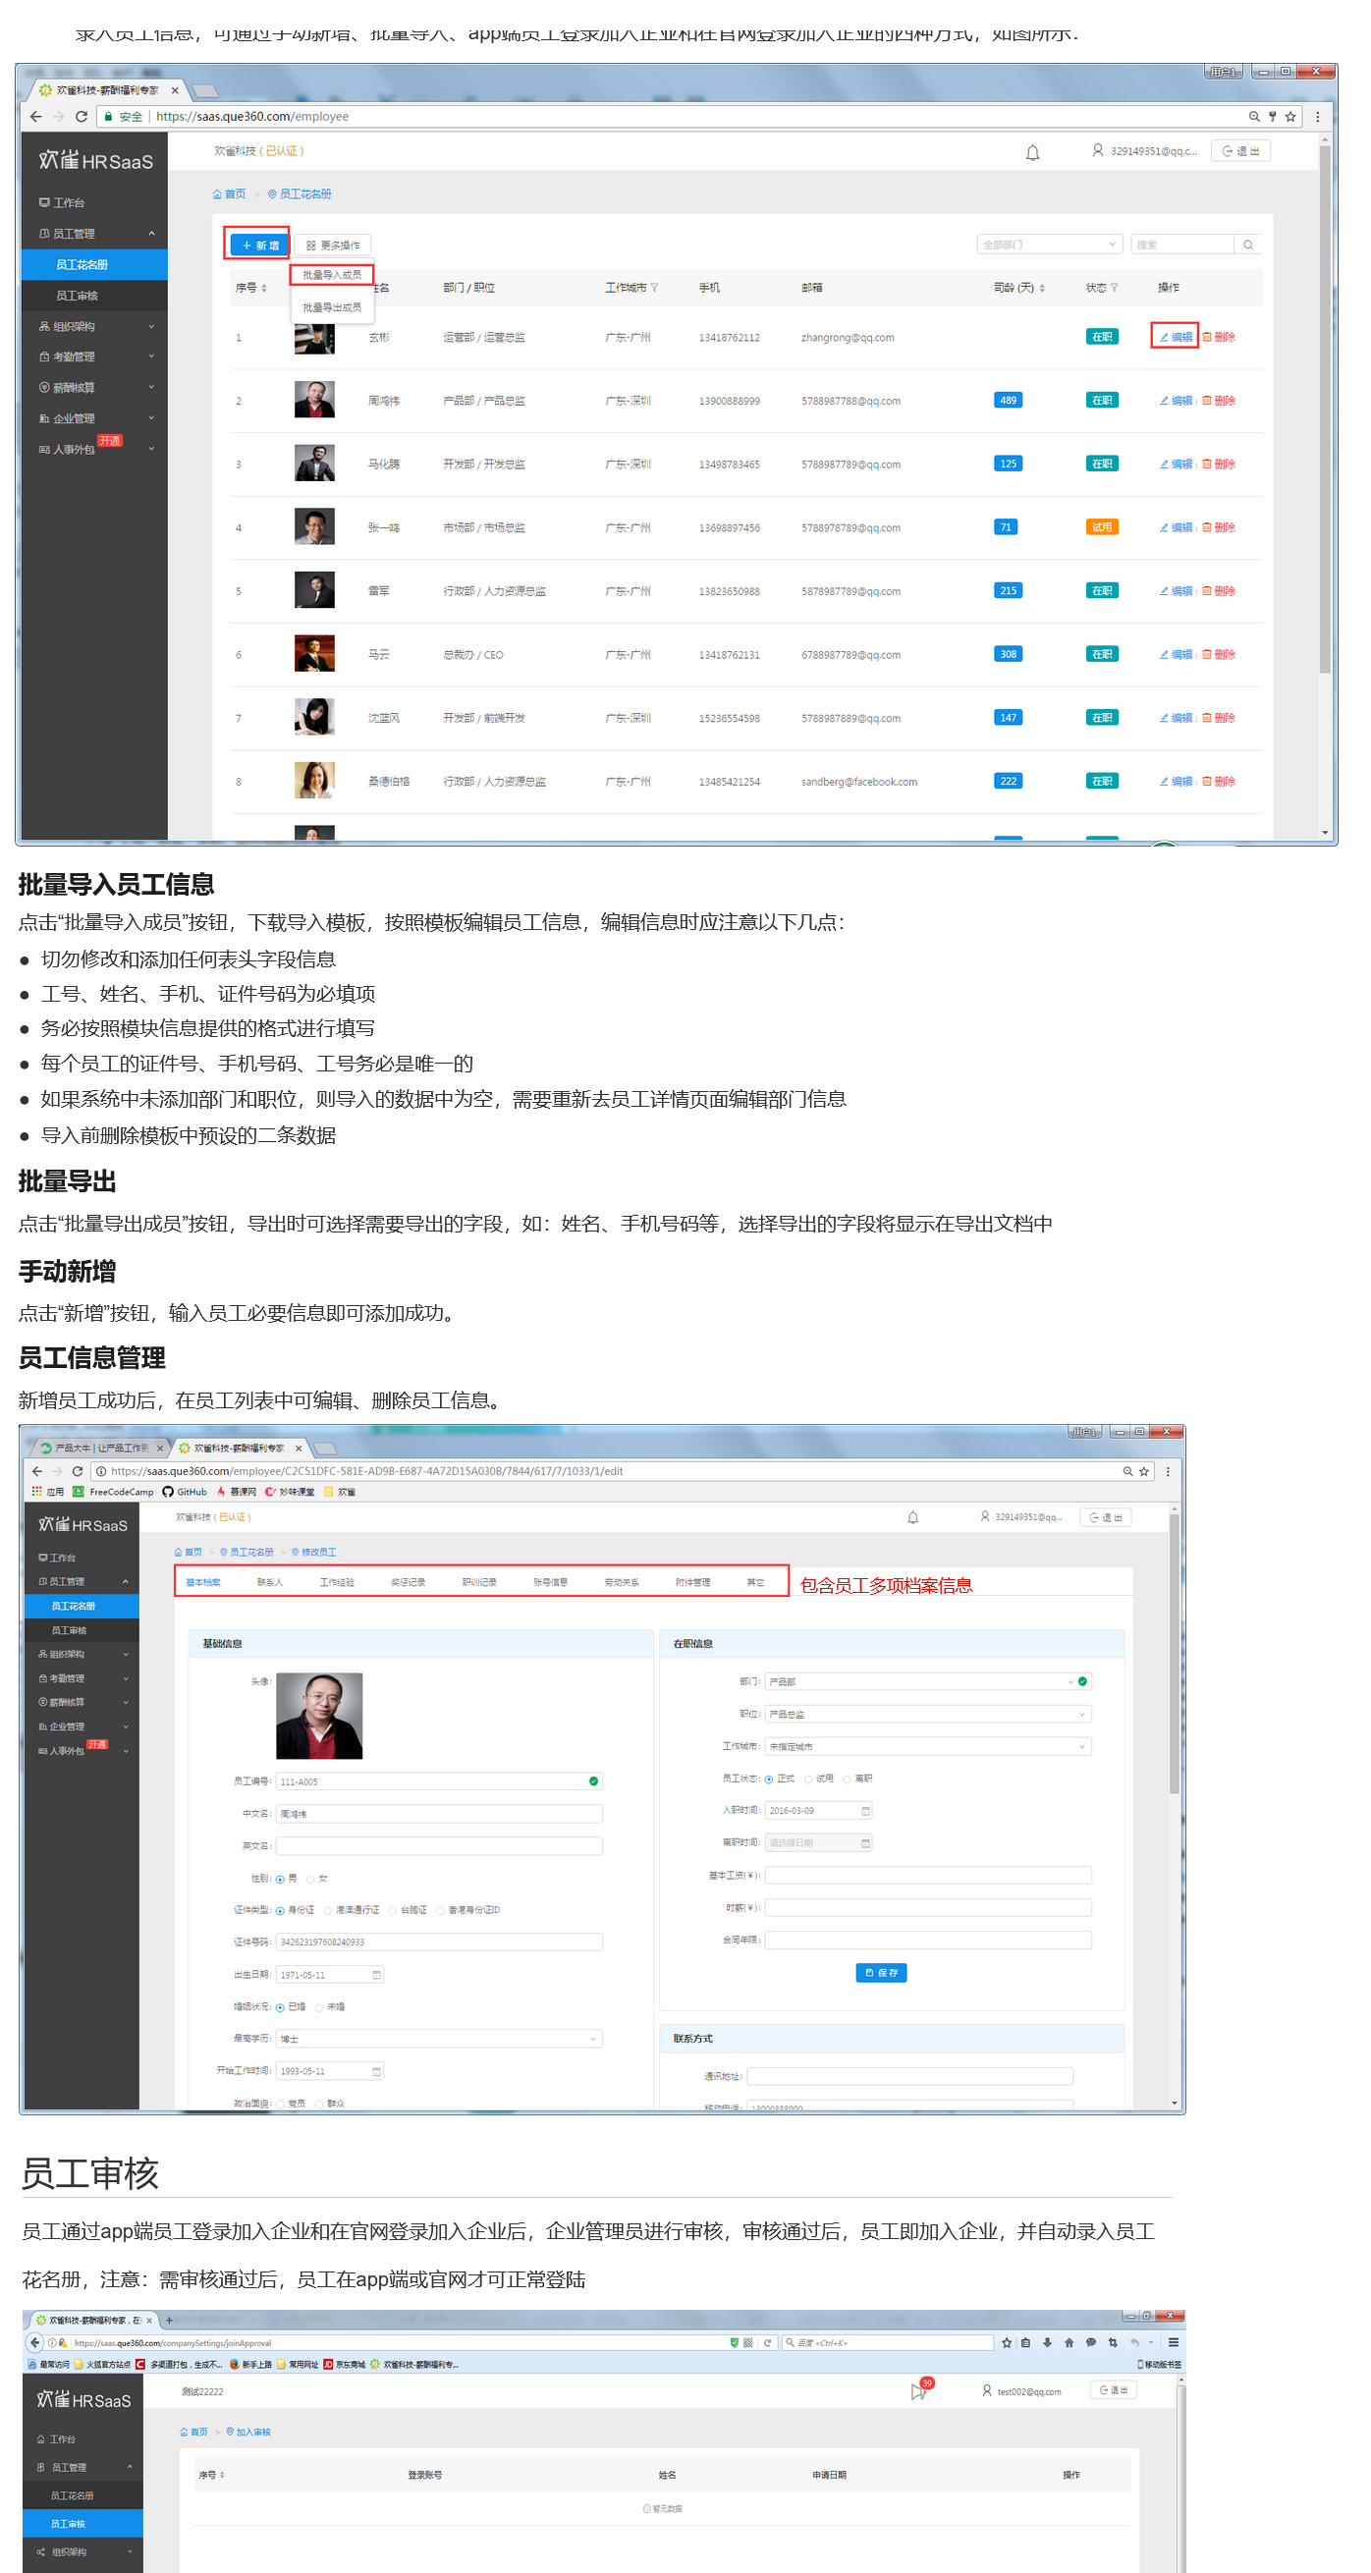Click the 京东商城 bookmark in the 加入审核 screenshot
1371x2573 pixels.
pyautogui.click(x=344, y=2364)
